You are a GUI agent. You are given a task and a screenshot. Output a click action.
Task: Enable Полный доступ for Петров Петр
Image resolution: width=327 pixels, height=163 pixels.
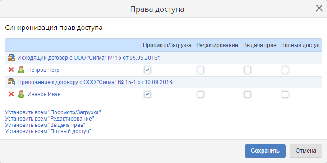(285, 70)
